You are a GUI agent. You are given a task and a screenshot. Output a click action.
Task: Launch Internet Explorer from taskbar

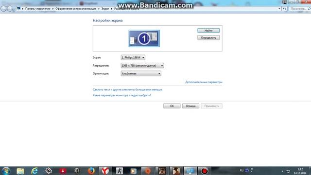35,171
